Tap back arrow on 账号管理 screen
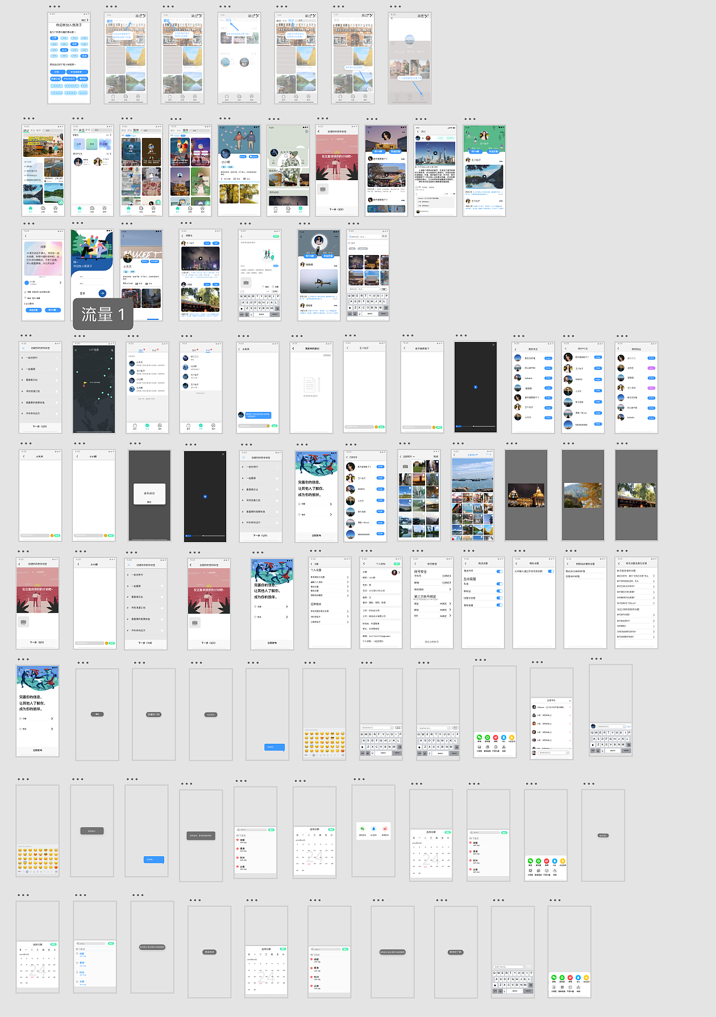 [414, 564]
